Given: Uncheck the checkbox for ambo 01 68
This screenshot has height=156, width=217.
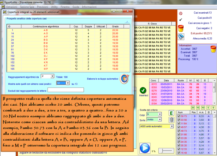Looking at the screenshot, I should tap(179, 135).
